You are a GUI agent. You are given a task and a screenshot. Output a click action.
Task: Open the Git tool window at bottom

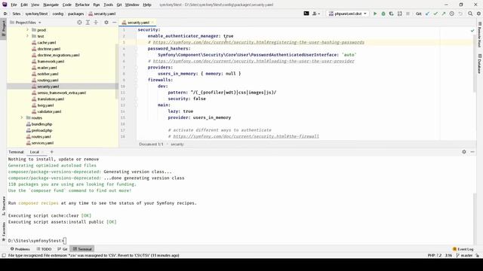click(63, 249)
